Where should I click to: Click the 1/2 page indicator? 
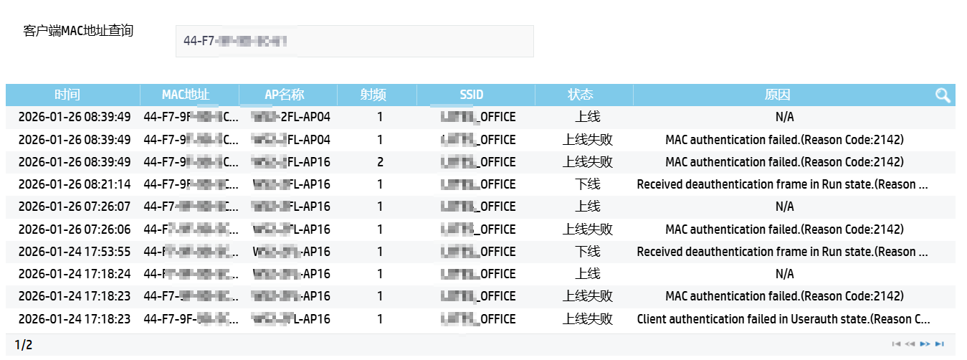[x=24, y=345]
